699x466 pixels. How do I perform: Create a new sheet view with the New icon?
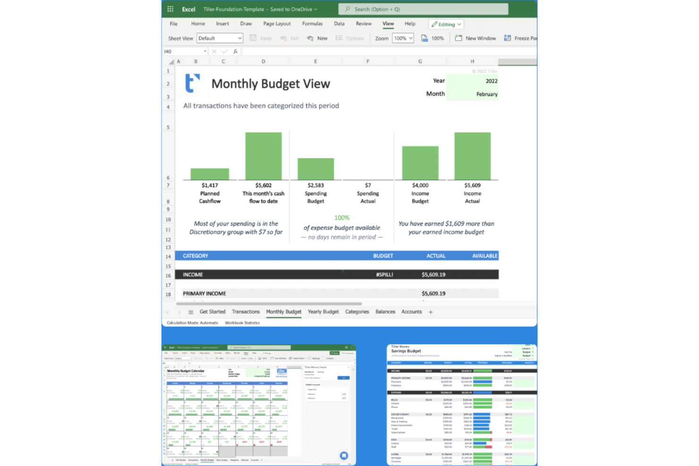(312, 38)
